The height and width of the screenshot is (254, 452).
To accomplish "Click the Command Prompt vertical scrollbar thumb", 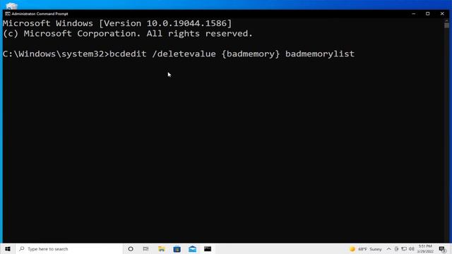I will click(x=446, y=25).
